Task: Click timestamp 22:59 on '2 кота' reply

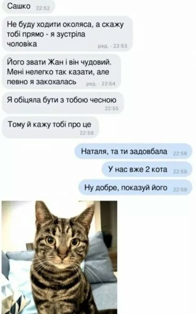Action: 180,172
